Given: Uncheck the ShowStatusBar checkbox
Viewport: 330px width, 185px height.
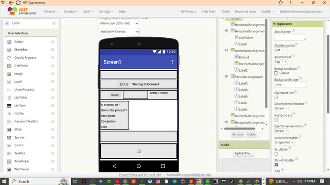Looking at the screenshot, I should tap(276, 165).
